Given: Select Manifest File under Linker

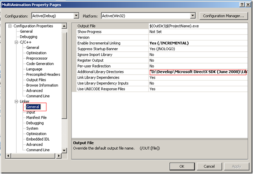Looking at the screenshot, I should point(36,117).
